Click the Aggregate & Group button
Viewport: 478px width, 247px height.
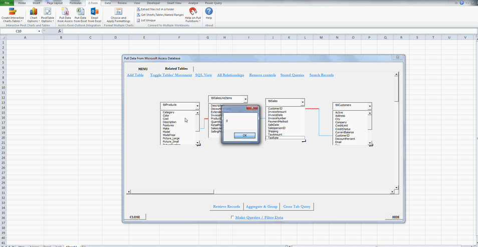(262, 206)
